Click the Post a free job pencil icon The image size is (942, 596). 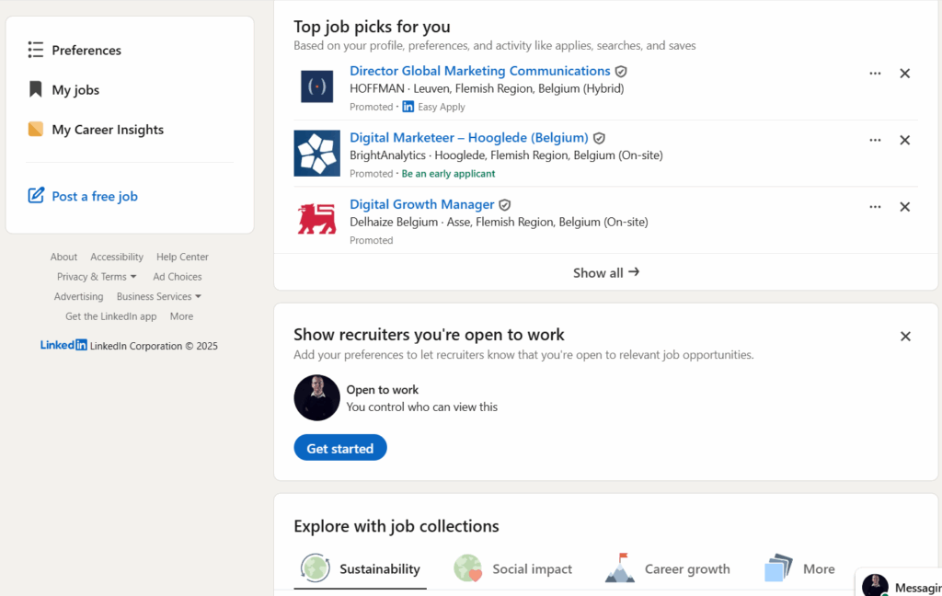pyautogui.click(x=36, y=195)
